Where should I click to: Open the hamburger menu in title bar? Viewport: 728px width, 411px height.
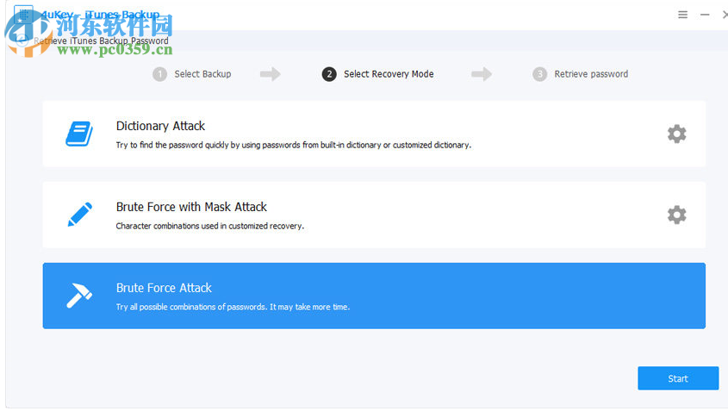pos(682,15)
